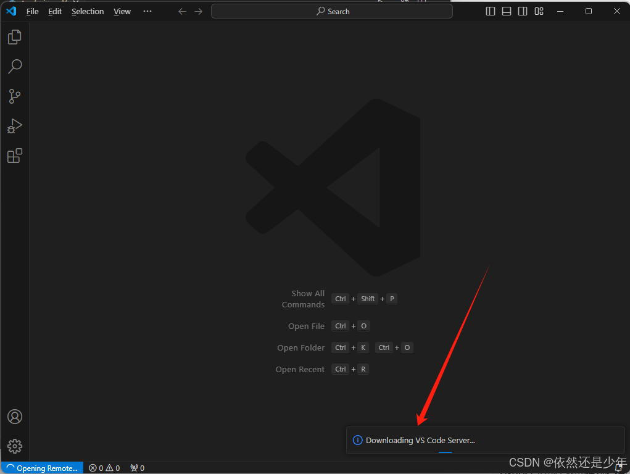This screenshot has width=630, height=474.
Task: Open the Explorer view in activity bar
Action: [x=14, y=37]
